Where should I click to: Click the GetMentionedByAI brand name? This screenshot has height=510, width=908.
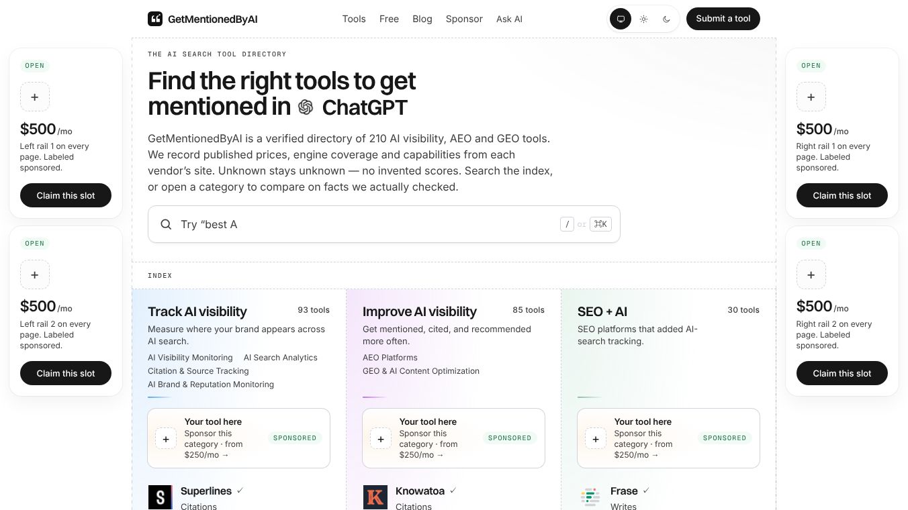click(x=212, y=19)
